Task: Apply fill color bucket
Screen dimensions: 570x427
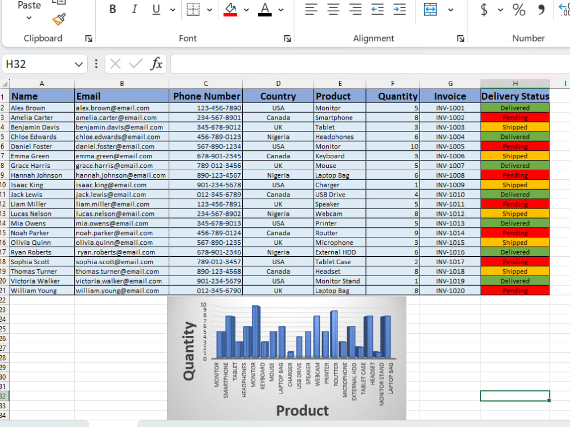Action: tap(230, 9)
